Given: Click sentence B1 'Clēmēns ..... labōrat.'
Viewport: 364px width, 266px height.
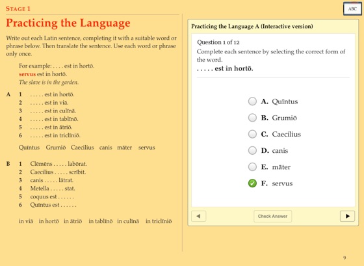Looking at the screenshot, I should pos(58,164).
